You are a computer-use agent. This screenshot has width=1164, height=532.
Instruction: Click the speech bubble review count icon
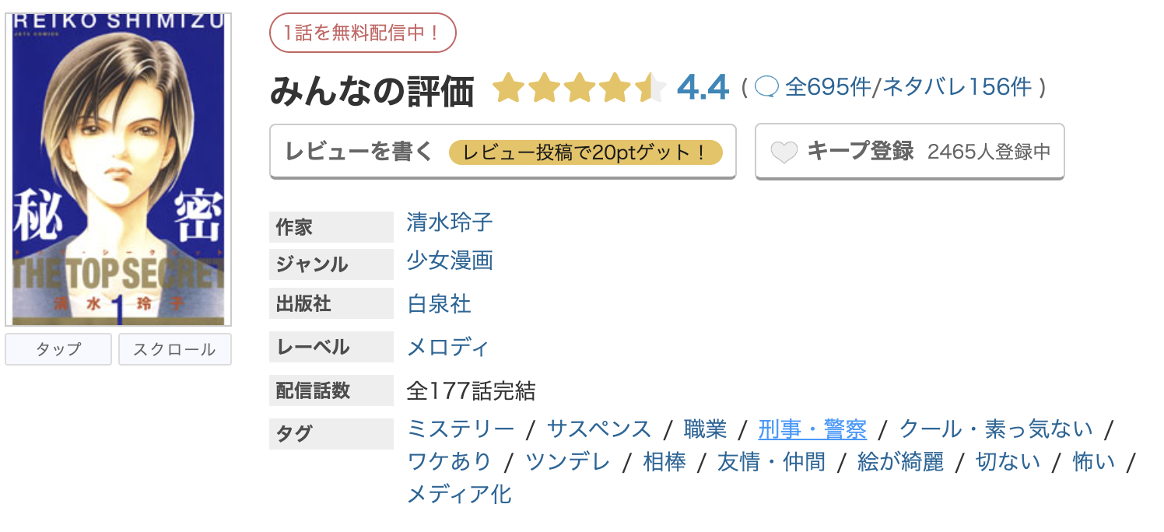[769, 88]
